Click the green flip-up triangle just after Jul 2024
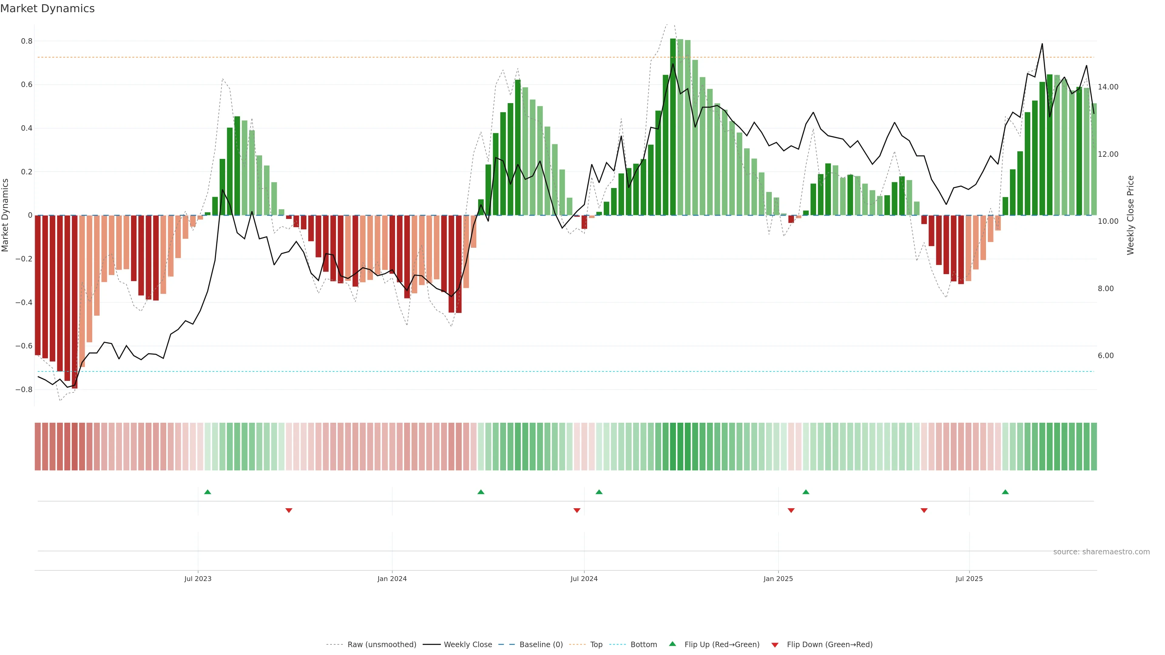The height and width of the screenshot is (655, 1165). click(x=599, y=492)
